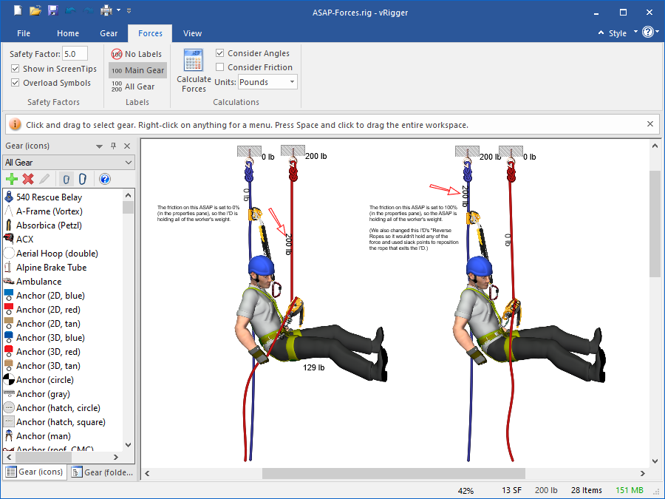Enable the Consider Friction checkbox
Screen dimensions: 665x499
[220, 67]
